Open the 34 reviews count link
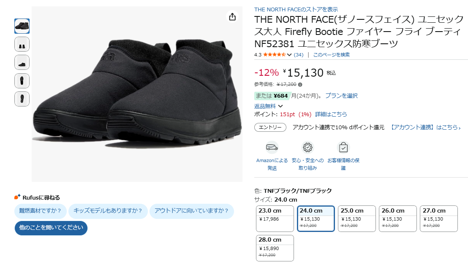 (299, 55)
